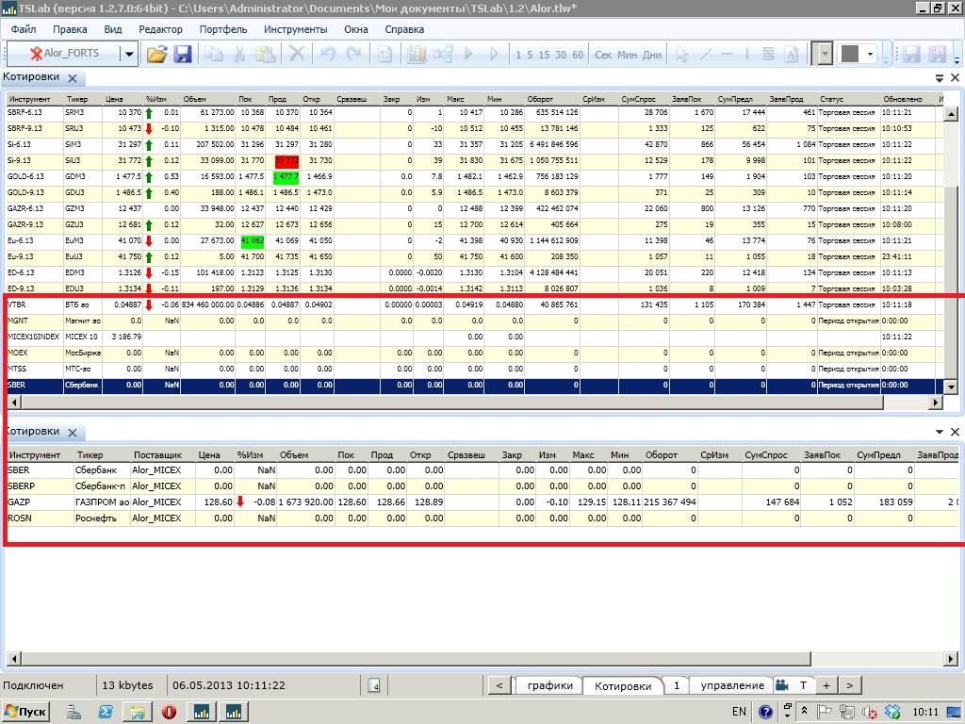Click the red Opera icon in taskbar
Screen dimensions: 965x724
[170, 711]
